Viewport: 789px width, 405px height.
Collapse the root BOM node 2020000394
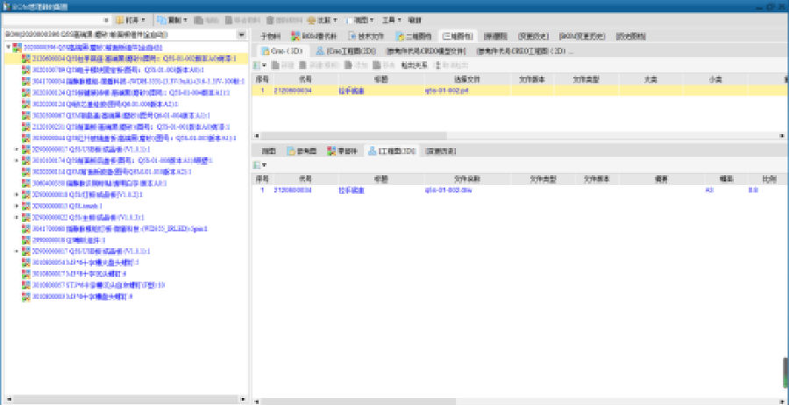8,46
